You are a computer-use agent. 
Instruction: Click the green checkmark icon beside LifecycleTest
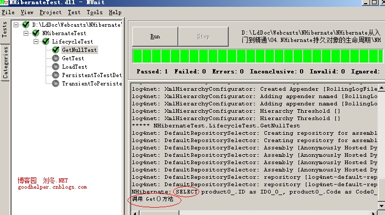[46, 41]
